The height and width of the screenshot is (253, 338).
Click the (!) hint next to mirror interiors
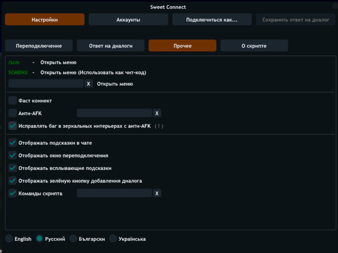159,126
